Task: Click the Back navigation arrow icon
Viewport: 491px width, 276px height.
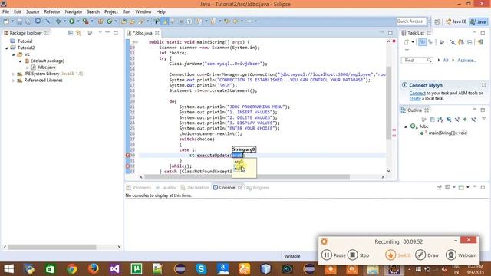Action: [x=236, y=21]
